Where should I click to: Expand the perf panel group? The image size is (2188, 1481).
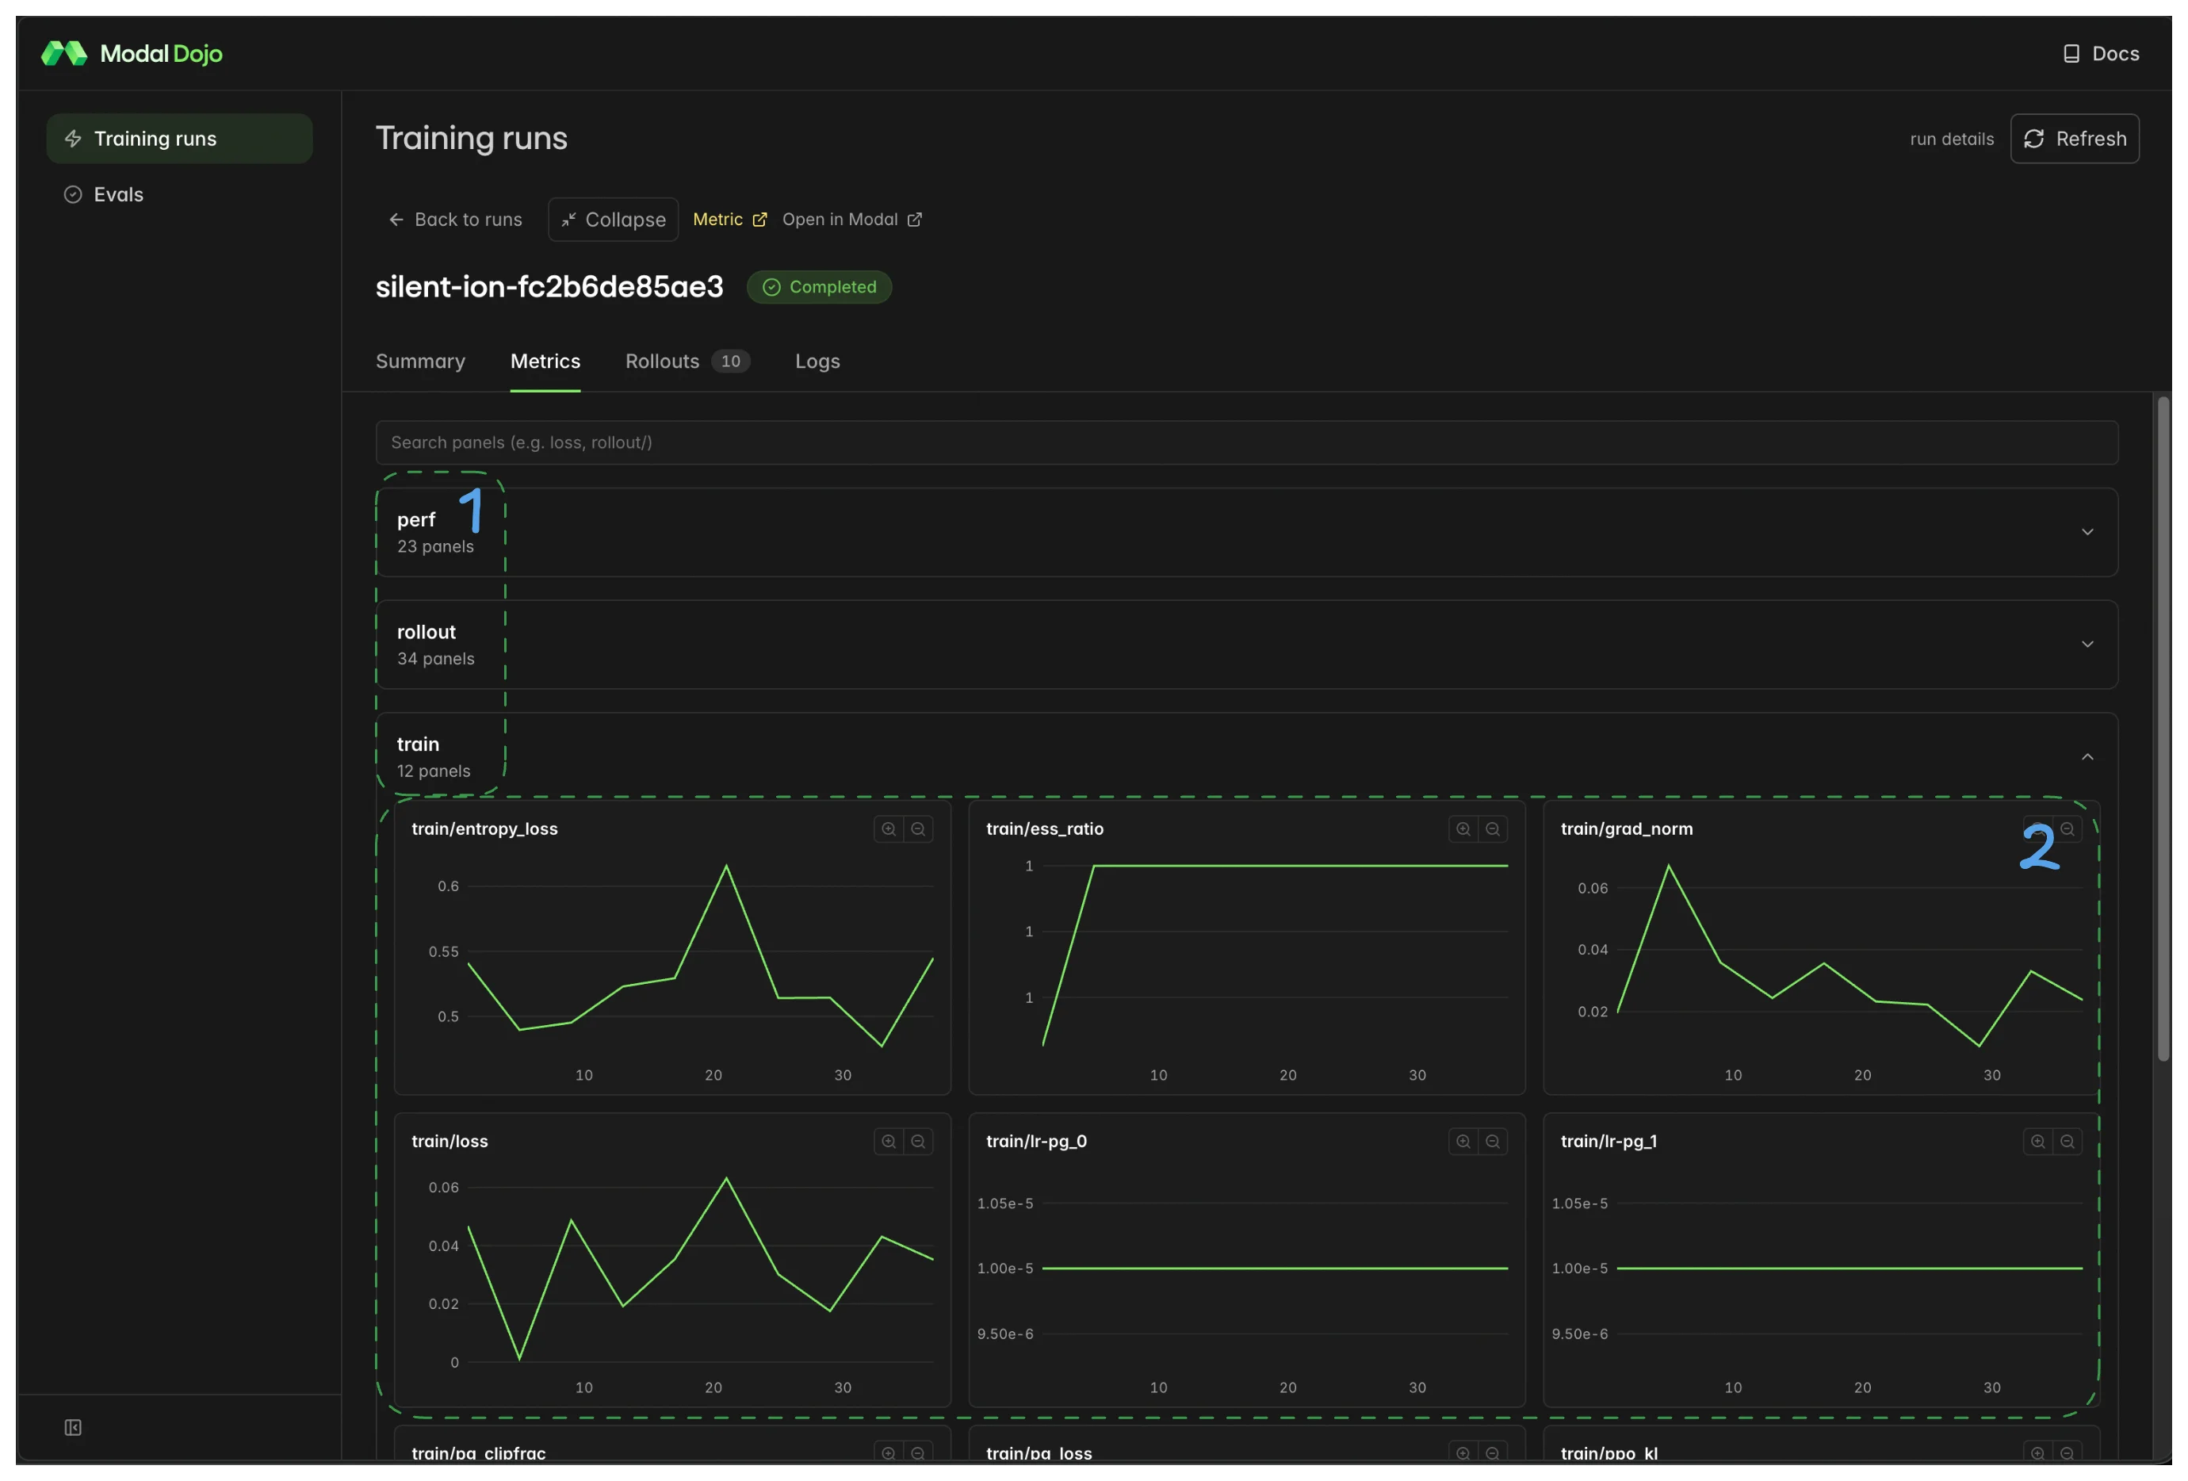1246,532
